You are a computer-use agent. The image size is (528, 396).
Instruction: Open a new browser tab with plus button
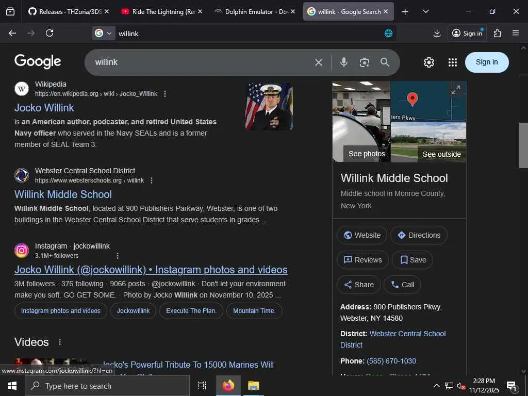coord(405,11)
